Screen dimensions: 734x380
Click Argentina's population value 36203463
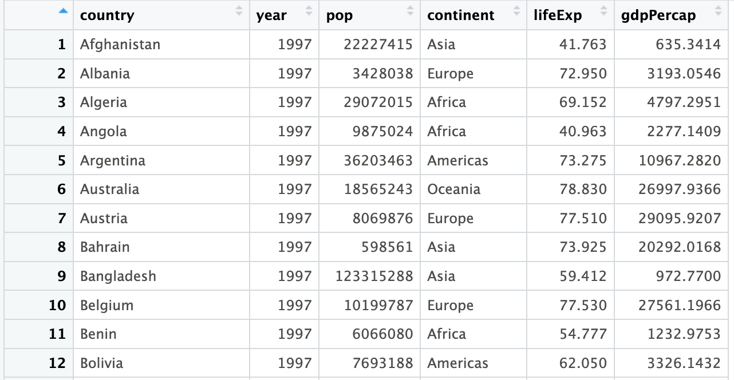(x=378, y=161)
